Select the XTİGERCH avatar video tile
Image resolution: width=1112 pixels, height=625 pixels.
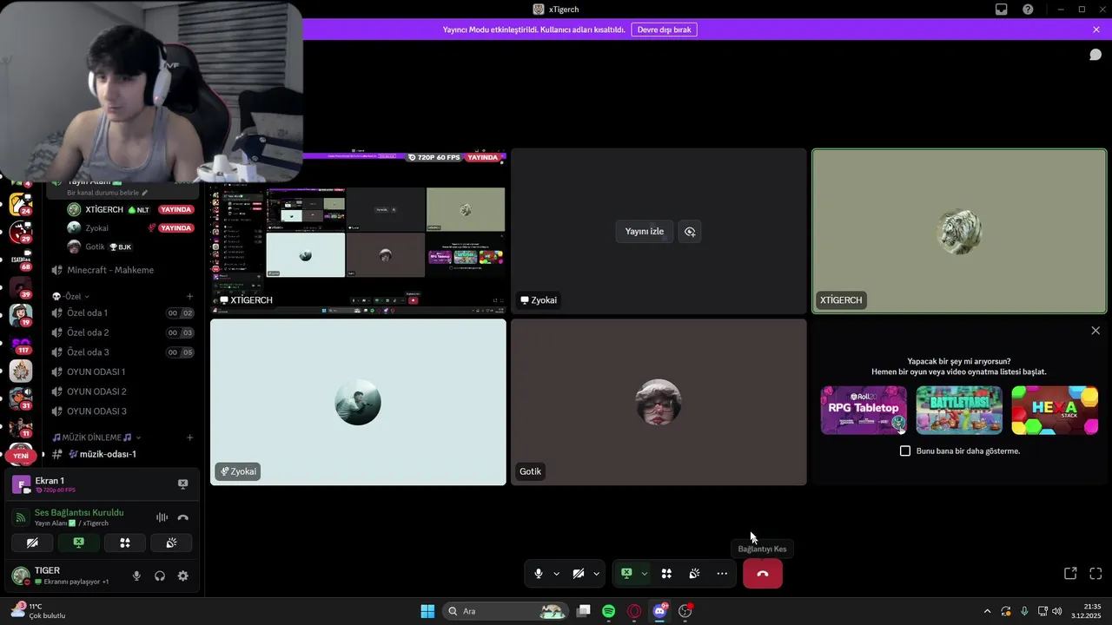pyautogui.click(x=959, y=231)
